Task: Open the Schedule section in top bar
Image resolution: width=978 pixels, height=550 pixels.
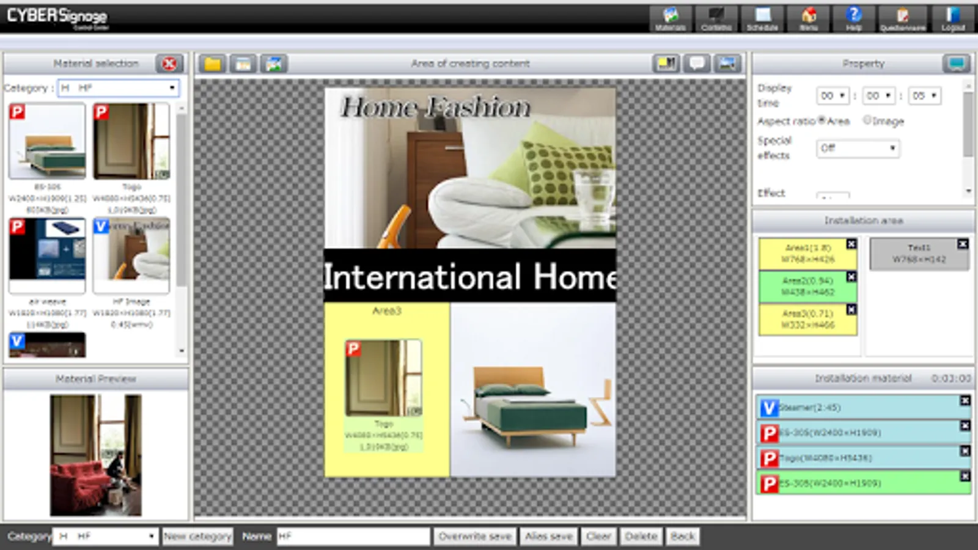Action: [x=762, y=19]
